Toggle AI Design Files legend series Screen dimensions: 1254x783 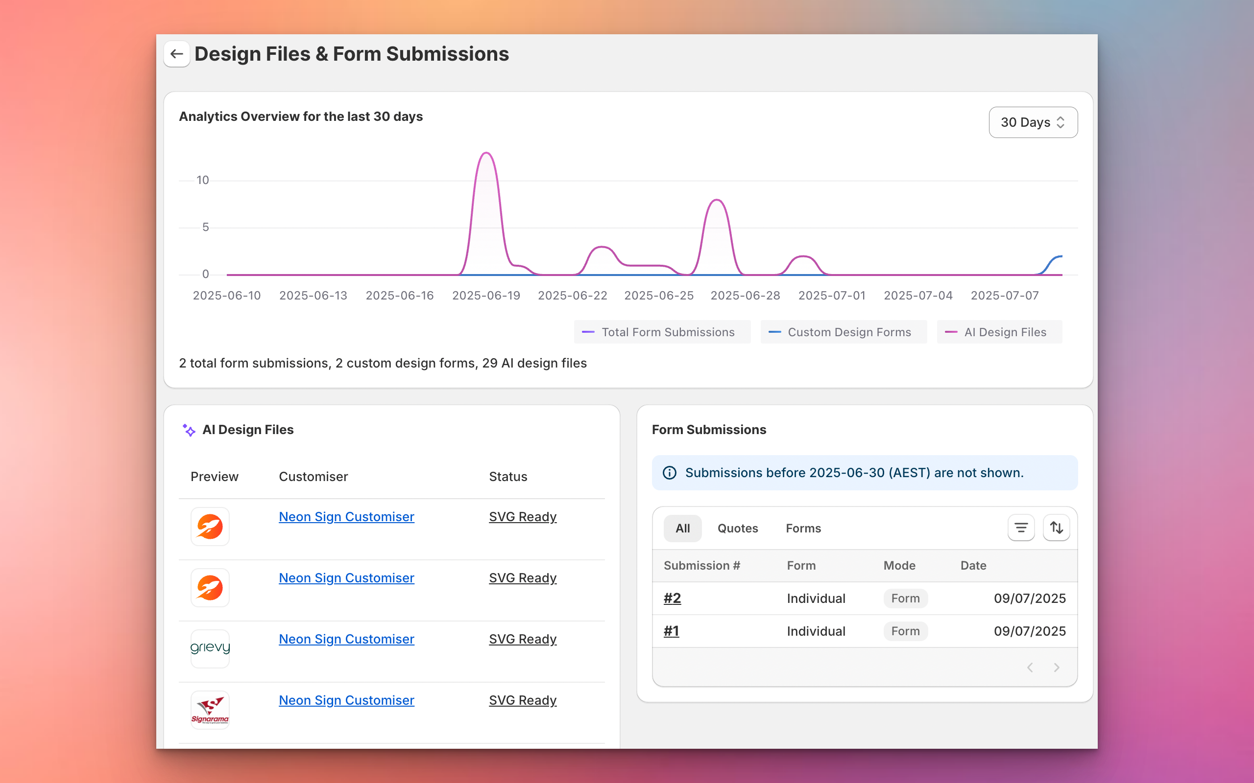pyautogui.click(x=998, y=332)
